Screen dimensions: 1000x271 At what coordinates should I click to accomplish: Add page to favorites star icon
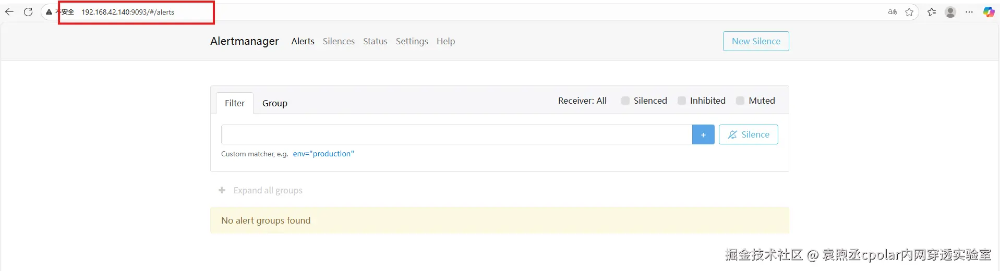click(x=909, y=12)
